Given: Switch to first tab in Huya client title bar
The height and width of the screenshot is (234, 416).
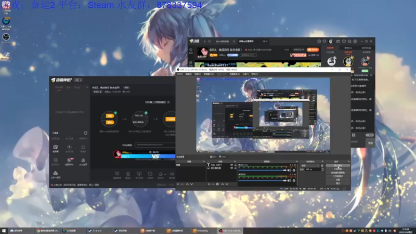Looking at the screenshot, I should click(223, 42).
